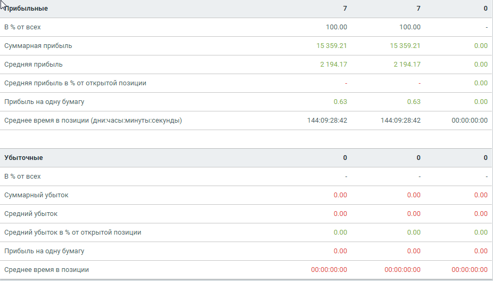The image size is (493, 281).
Task: Click the bottom Среднее время в позиции label
Action: pos(46,270)
